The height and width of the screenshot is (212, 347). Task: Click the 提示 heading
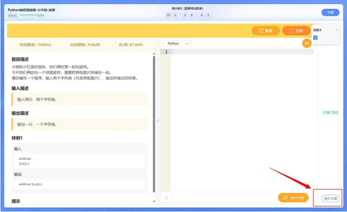[16, 201]
